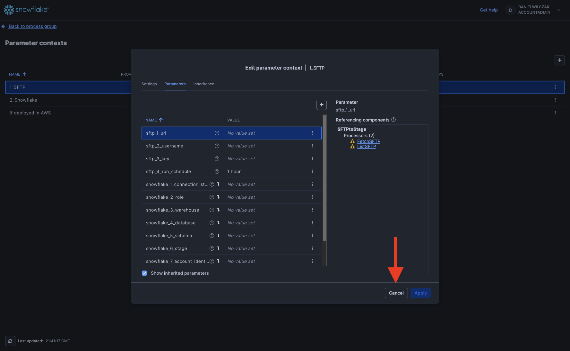This screenshot has width=570, height=351.
Task: Open the help icon for sftp_1_url
Action: 217,133
